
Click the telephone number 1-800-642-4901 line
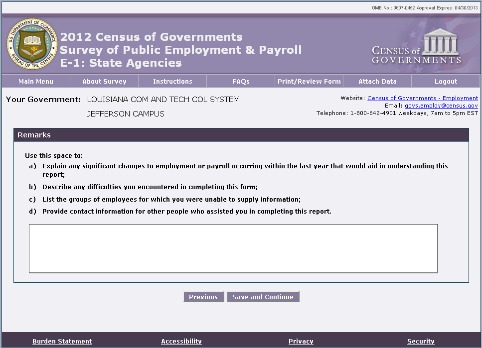pyautogui.click(x=397, y=113)
